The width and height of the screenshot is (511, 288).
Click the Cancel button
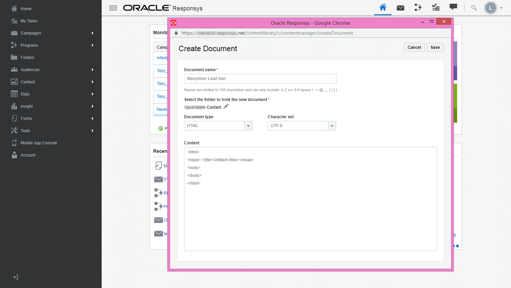click(414, 48)
